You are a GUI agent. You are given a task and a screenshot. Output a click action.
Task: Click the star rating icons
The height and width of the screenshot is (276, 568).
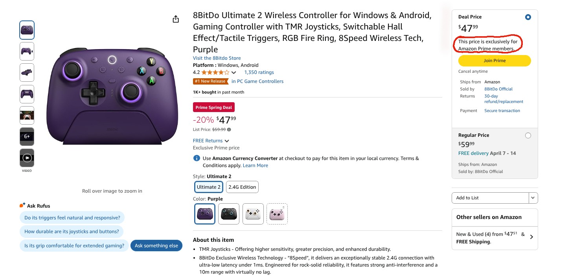coord(215,72)
